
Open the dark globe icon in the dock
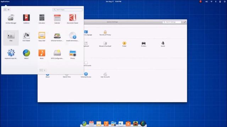pyautogui.click(x=143, y=123)
